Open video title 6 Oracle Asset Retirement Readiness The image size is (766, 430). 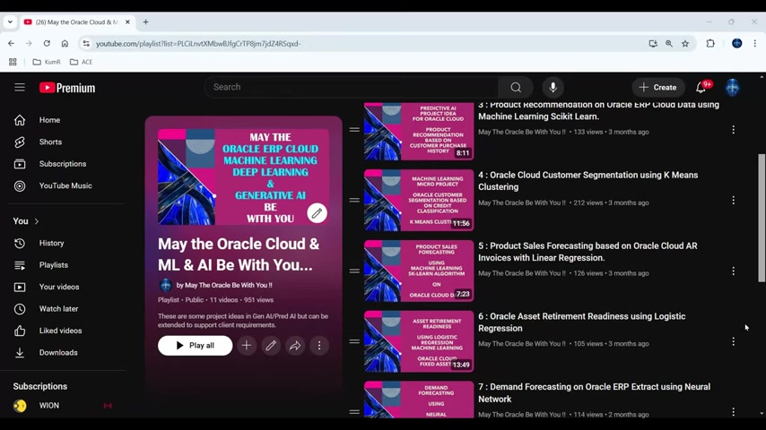(582, 322)
